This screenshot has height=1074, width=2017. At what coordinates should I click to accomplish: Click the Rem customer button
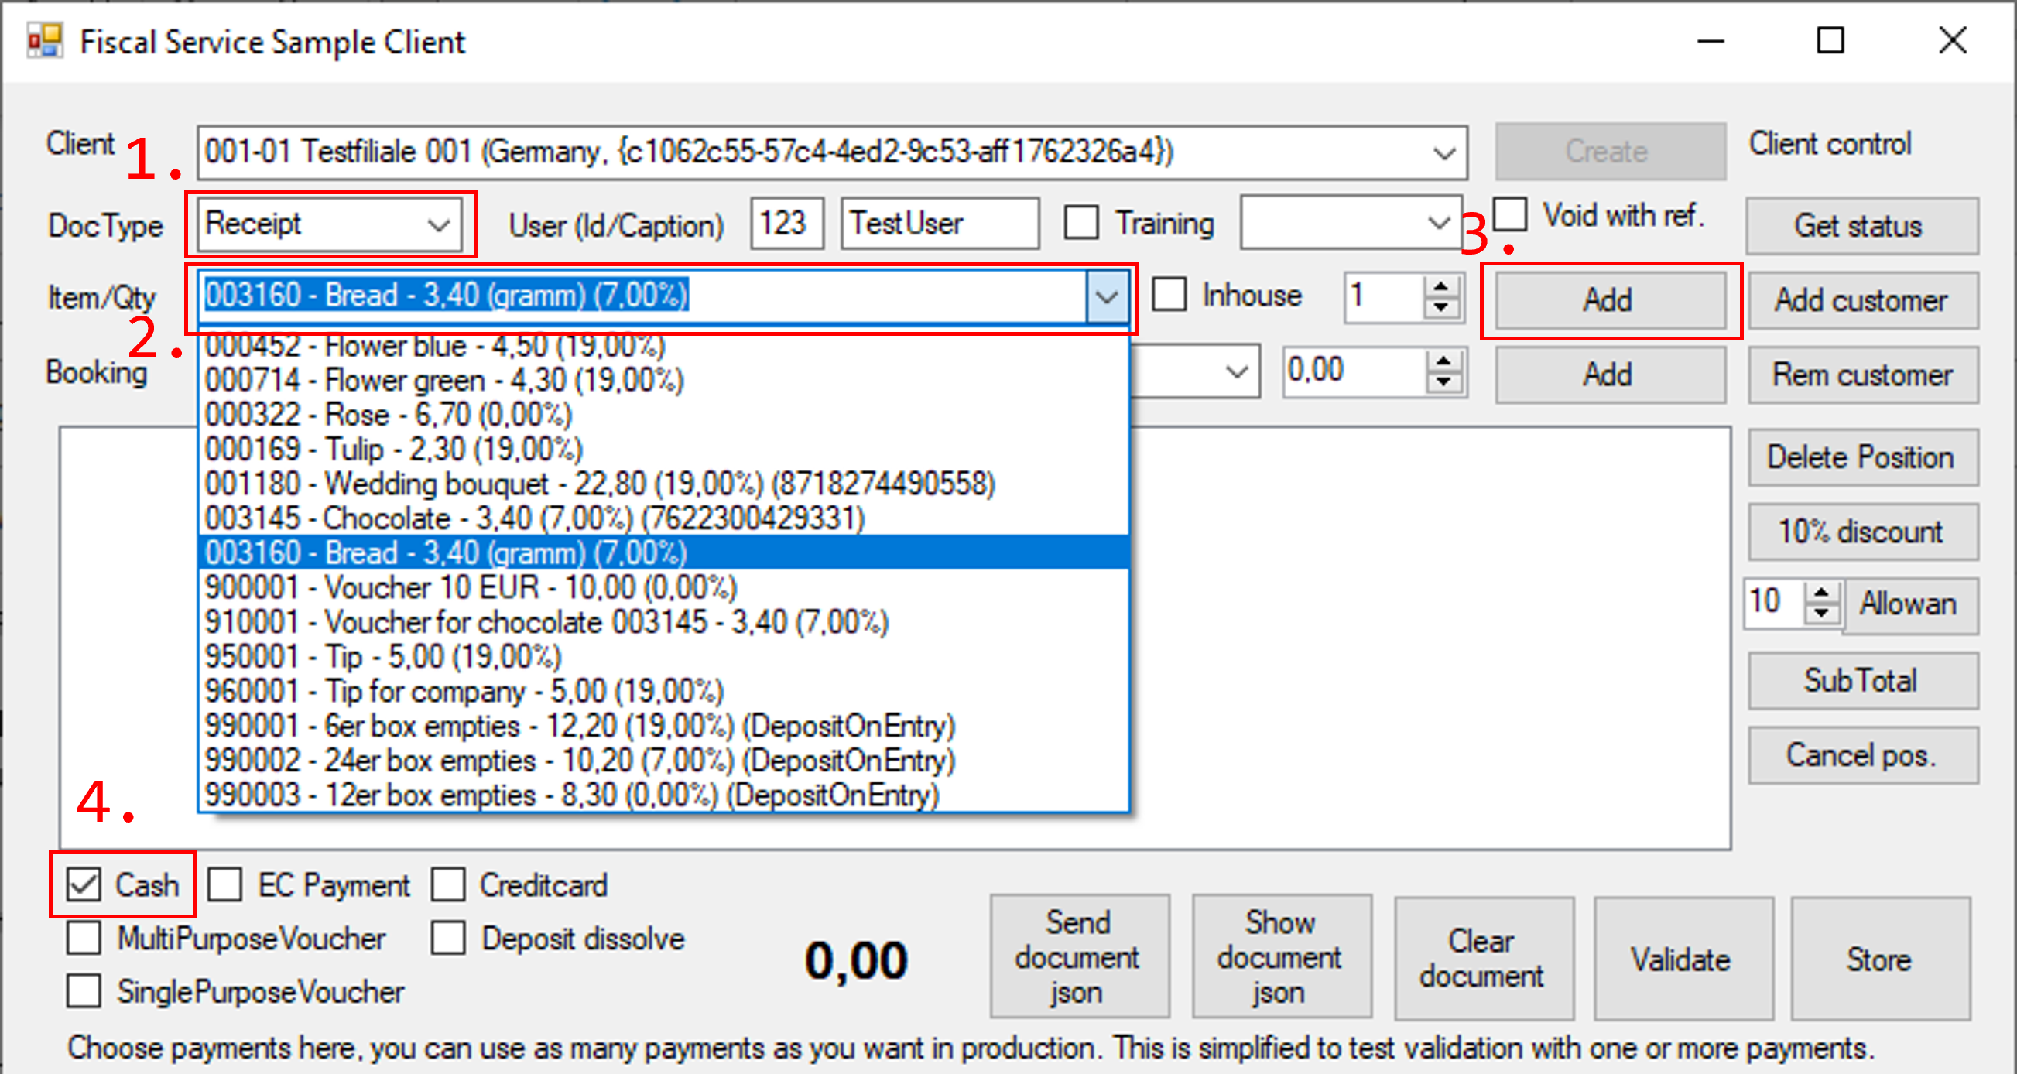1862,375
